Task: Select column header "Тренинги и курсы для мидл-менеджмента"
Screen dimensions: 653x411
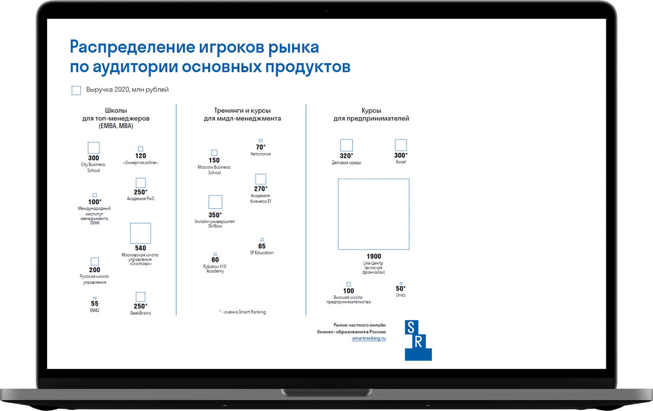Action: (242, 114)
